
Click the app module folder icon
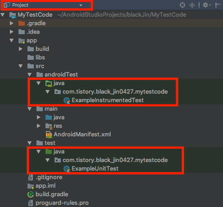point(22,40)
